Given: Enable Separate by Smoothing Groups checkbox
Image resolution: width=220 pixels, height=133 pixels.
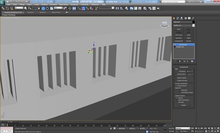Looking at the screenshot, I should coord(180,93).
